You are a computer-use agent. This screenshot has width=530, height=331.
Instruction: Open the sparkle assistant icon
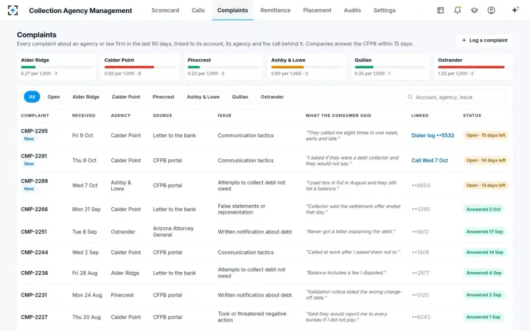coord(515,10)
